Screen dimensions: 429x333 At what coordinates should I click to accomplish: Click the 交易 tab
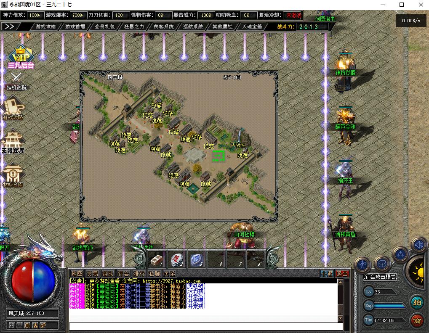point(93,274)
